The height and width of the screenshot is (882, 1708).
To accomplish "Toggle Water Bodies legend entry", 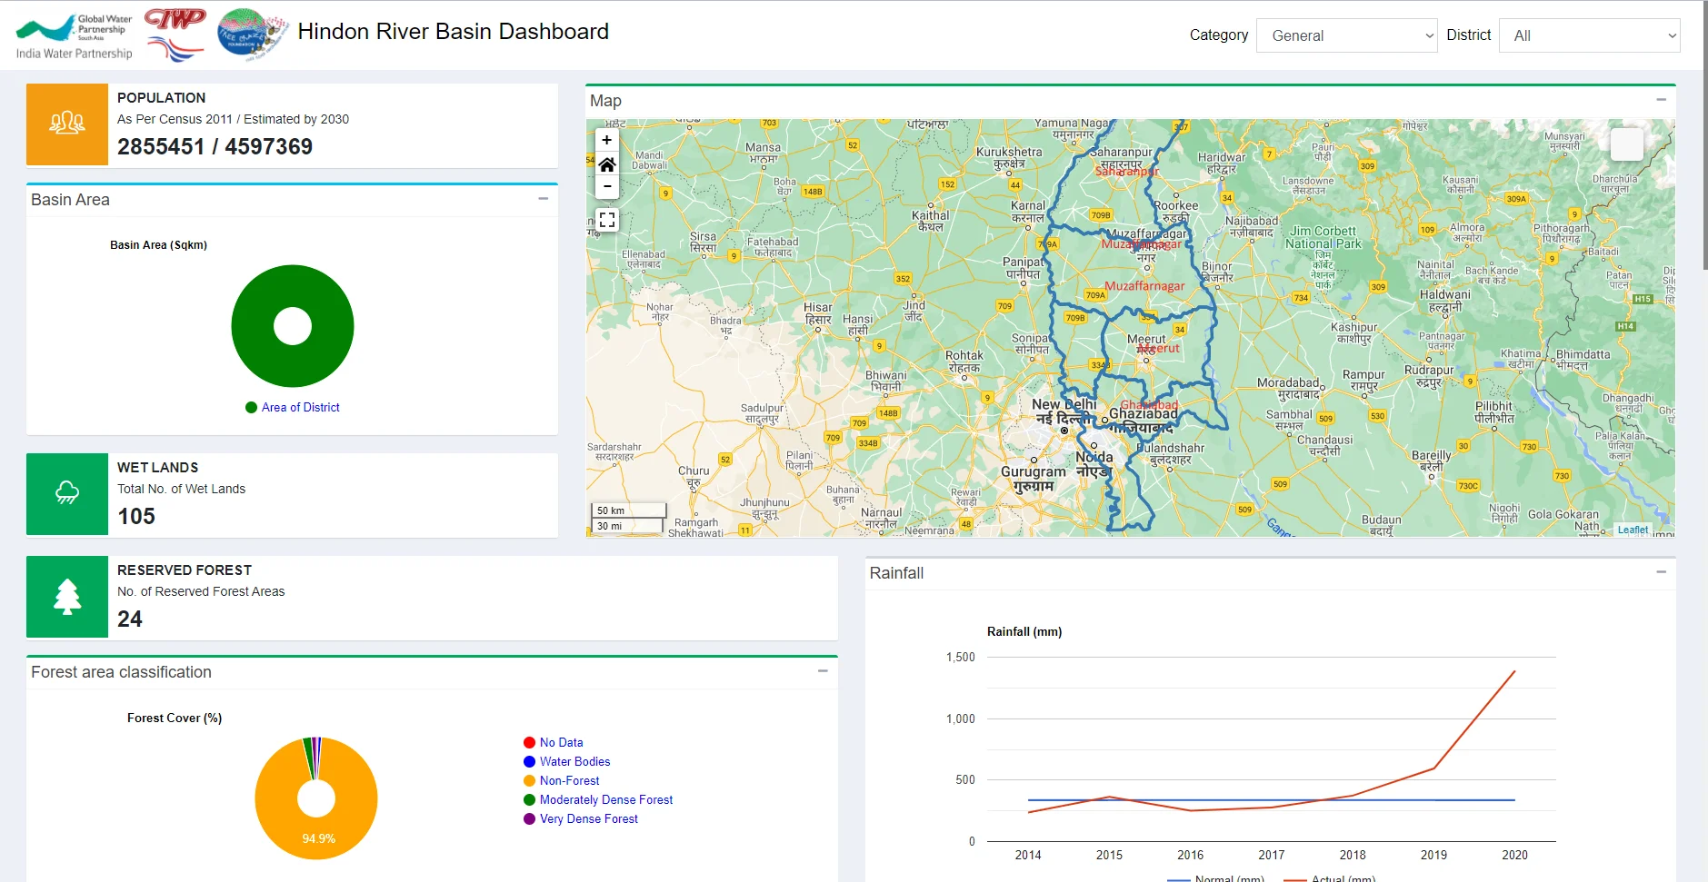I will (x=567, y=762).
